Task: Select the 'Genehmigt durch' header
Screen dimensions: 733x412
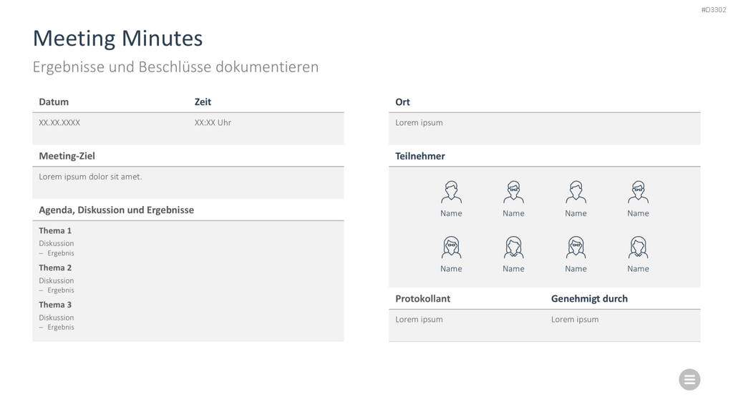Action: pyautogui.click(x=589, y=299)
